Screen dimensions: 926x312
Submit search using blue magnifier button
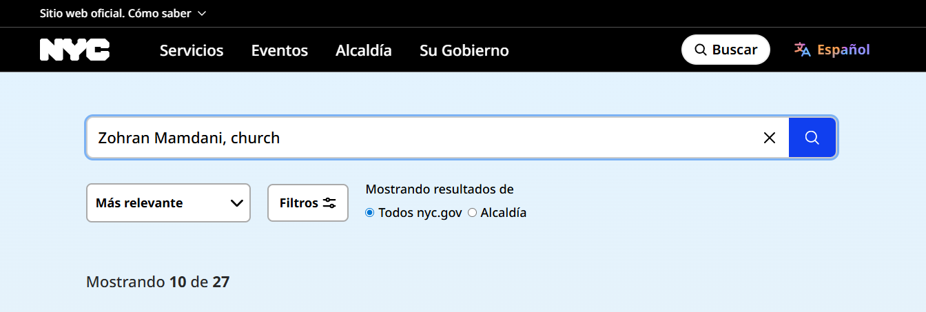click(812, 138)
